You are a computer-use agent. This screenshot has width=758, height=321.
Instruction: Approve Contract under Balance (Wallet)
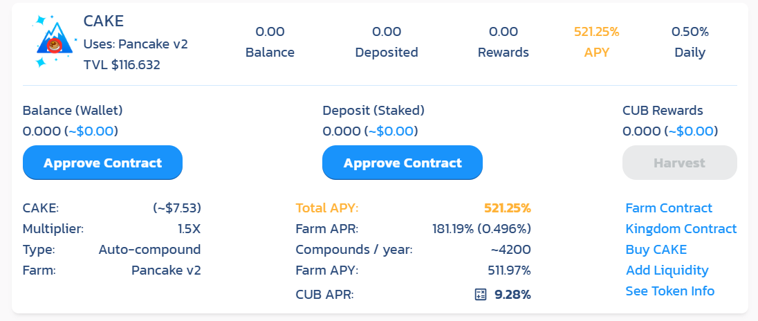102,163
